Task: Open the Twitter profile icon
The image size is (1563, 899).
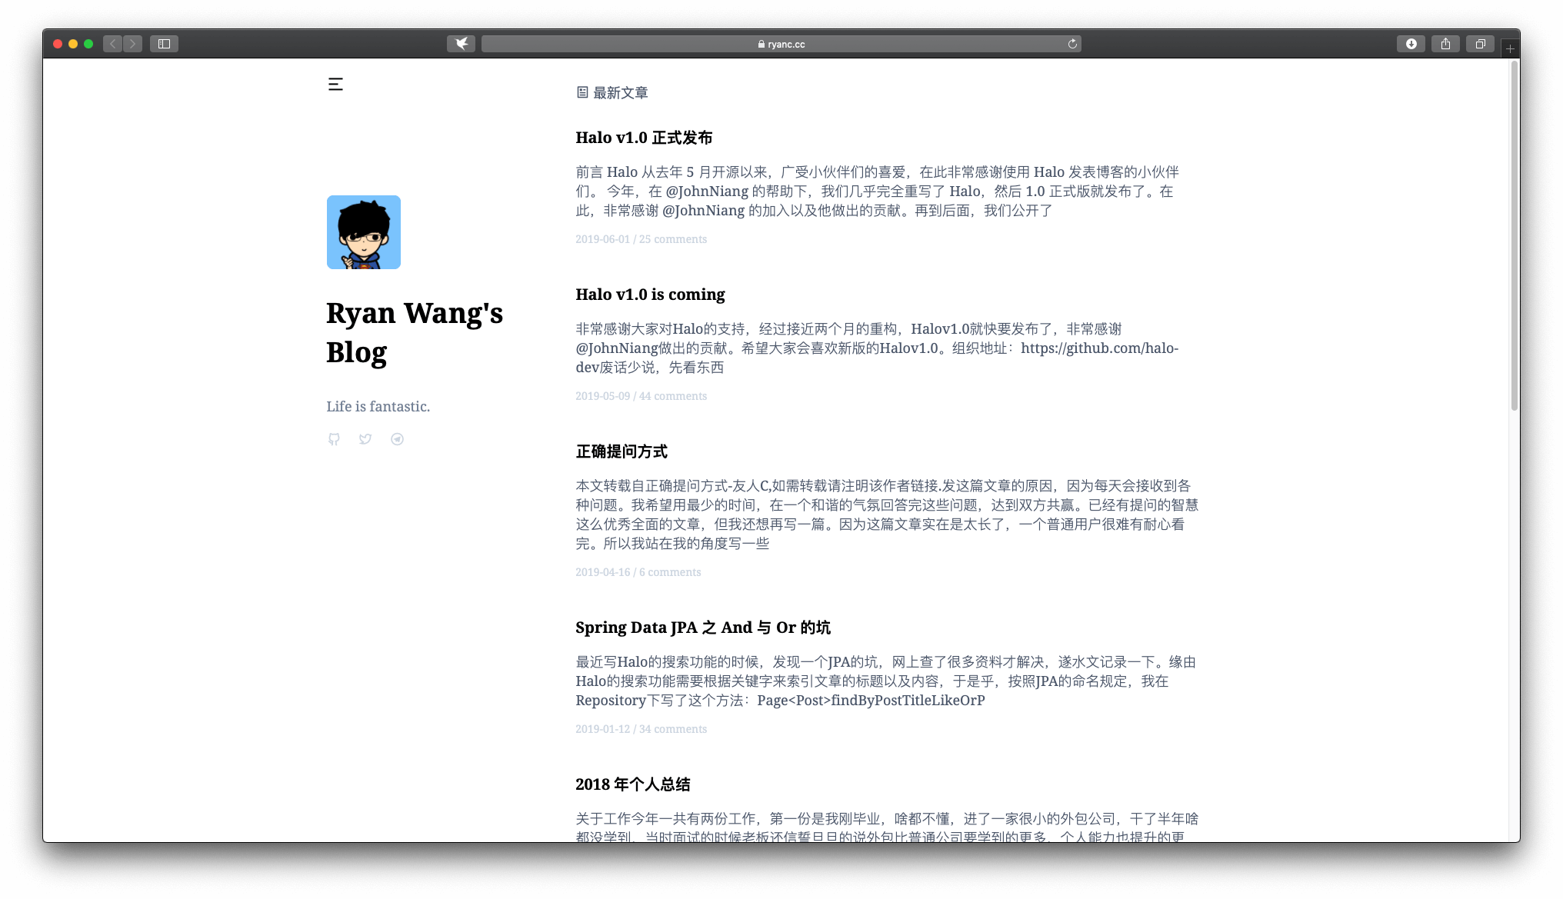Action: (x=365, y=439)
